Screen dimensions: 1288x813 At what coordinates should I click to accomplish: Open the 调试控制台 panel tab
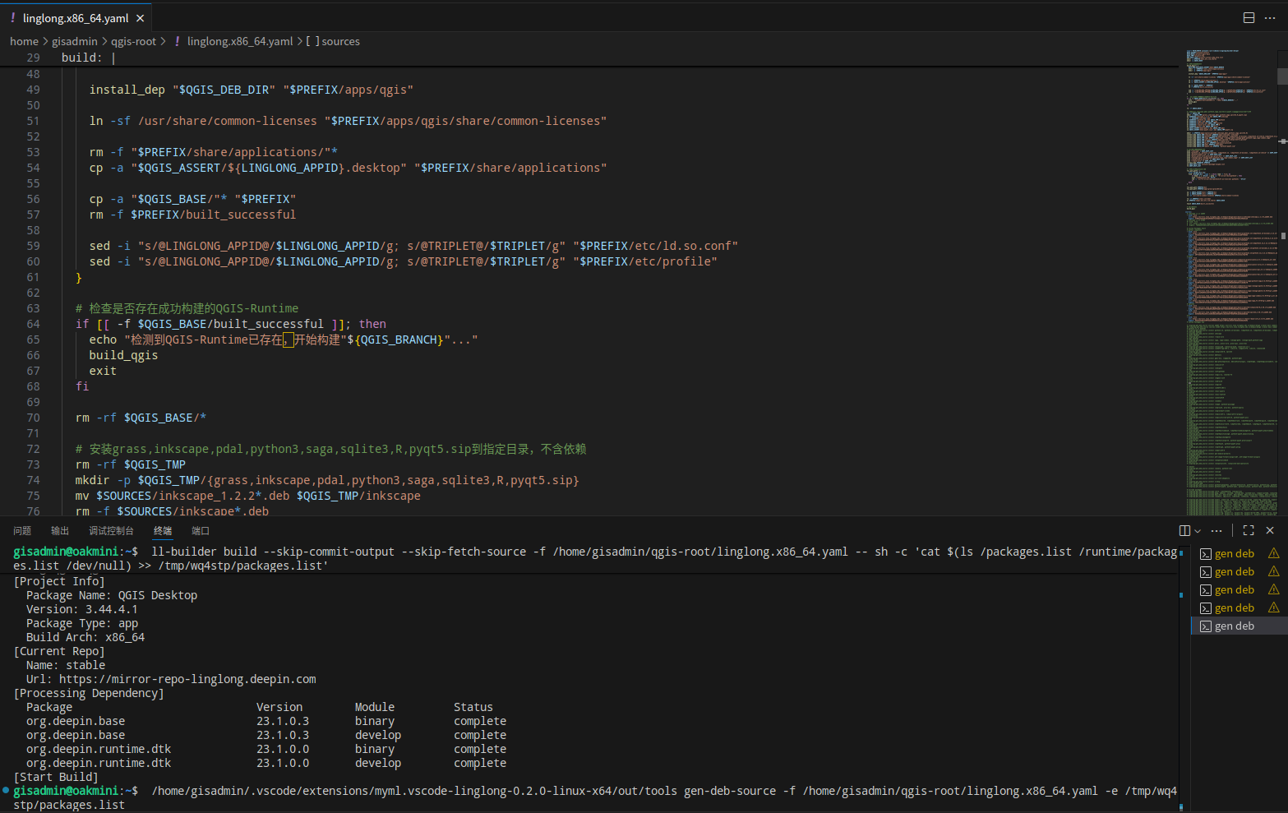pos(111,531)
